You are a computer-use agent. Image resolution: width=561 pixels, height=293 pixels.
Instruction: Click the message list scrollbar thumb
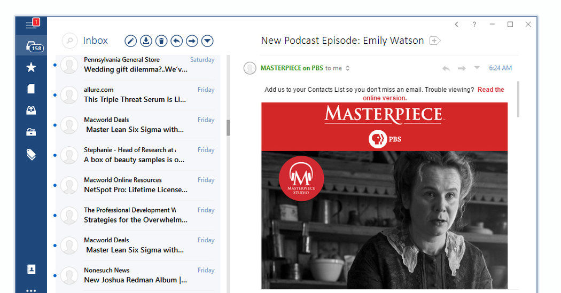(228, 128)
